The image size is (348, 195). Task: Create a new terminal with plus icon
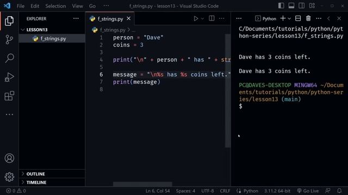[283, 18]
